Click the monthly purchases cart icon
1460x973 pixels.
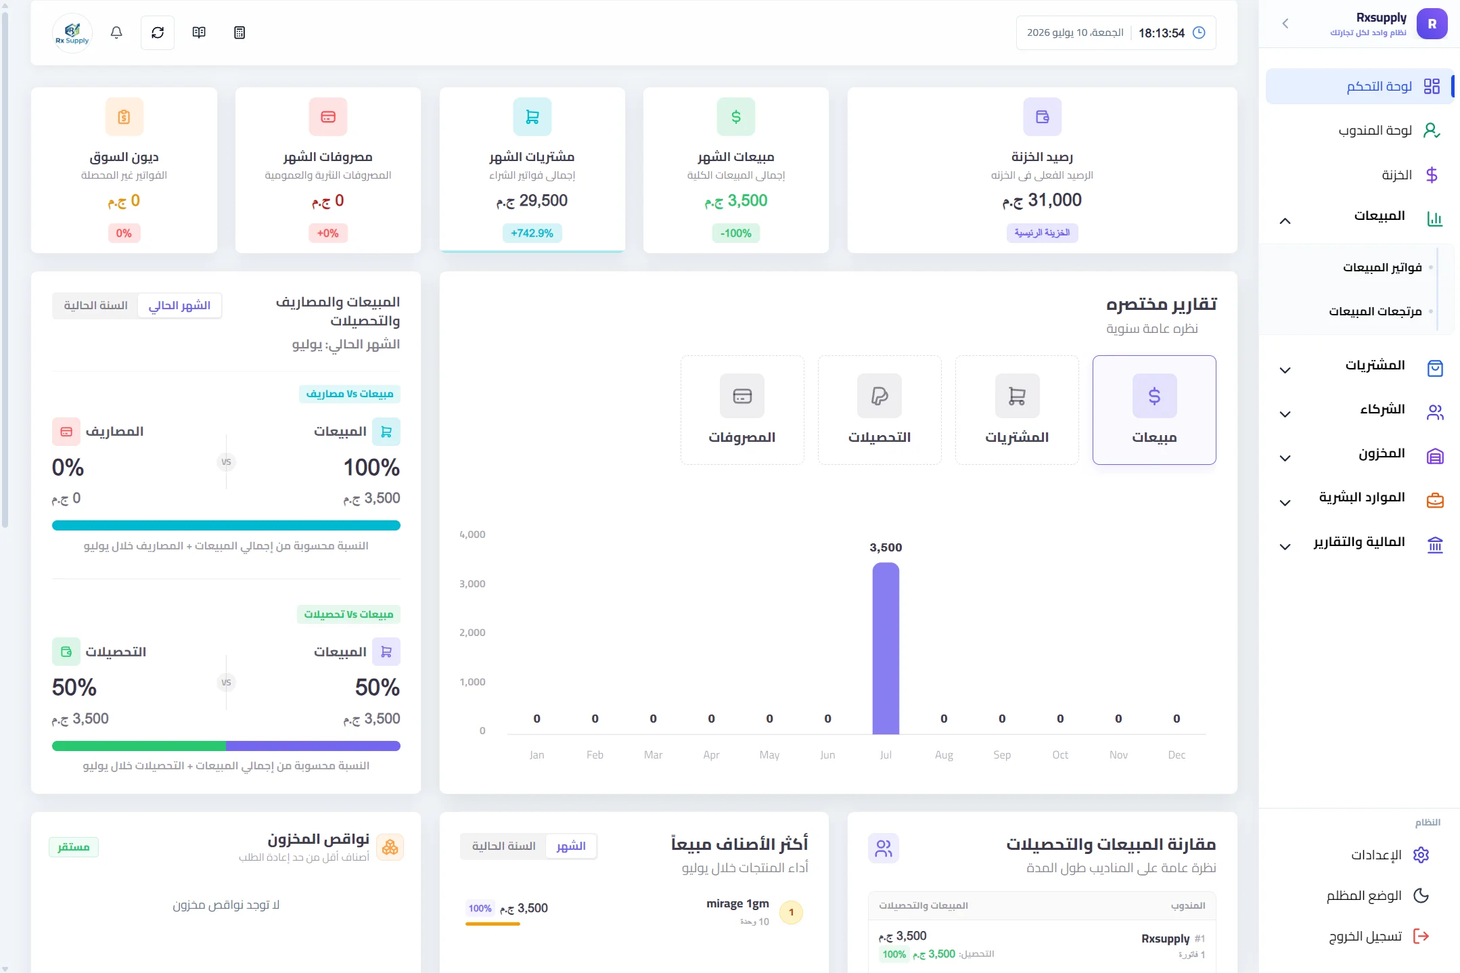pos(532,117)
